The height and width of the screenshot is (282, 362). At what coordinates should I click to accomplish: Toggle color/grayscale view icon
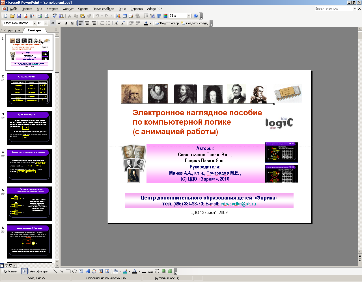pyautogui.click(x=165, y=16)
